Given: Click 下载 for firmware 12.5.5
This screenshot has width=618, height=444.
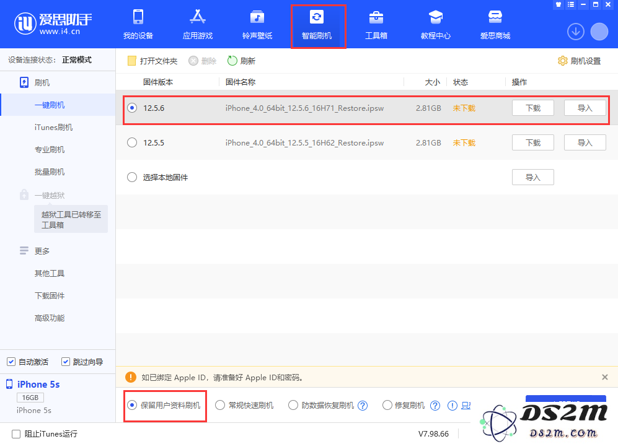Looking at the screenshot, I should pyautogui.click(x=533, y=142).
